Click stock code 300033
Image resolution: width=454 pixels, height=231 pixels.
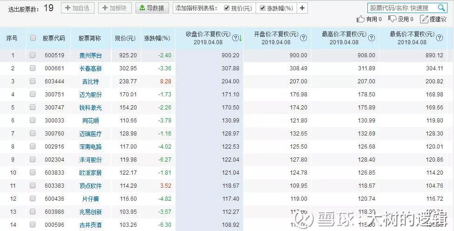click(x=54, y=120)
